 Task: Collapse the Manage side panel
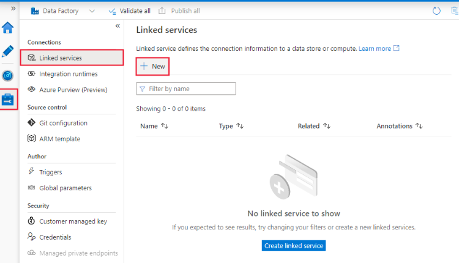click(x=118, y=26)
